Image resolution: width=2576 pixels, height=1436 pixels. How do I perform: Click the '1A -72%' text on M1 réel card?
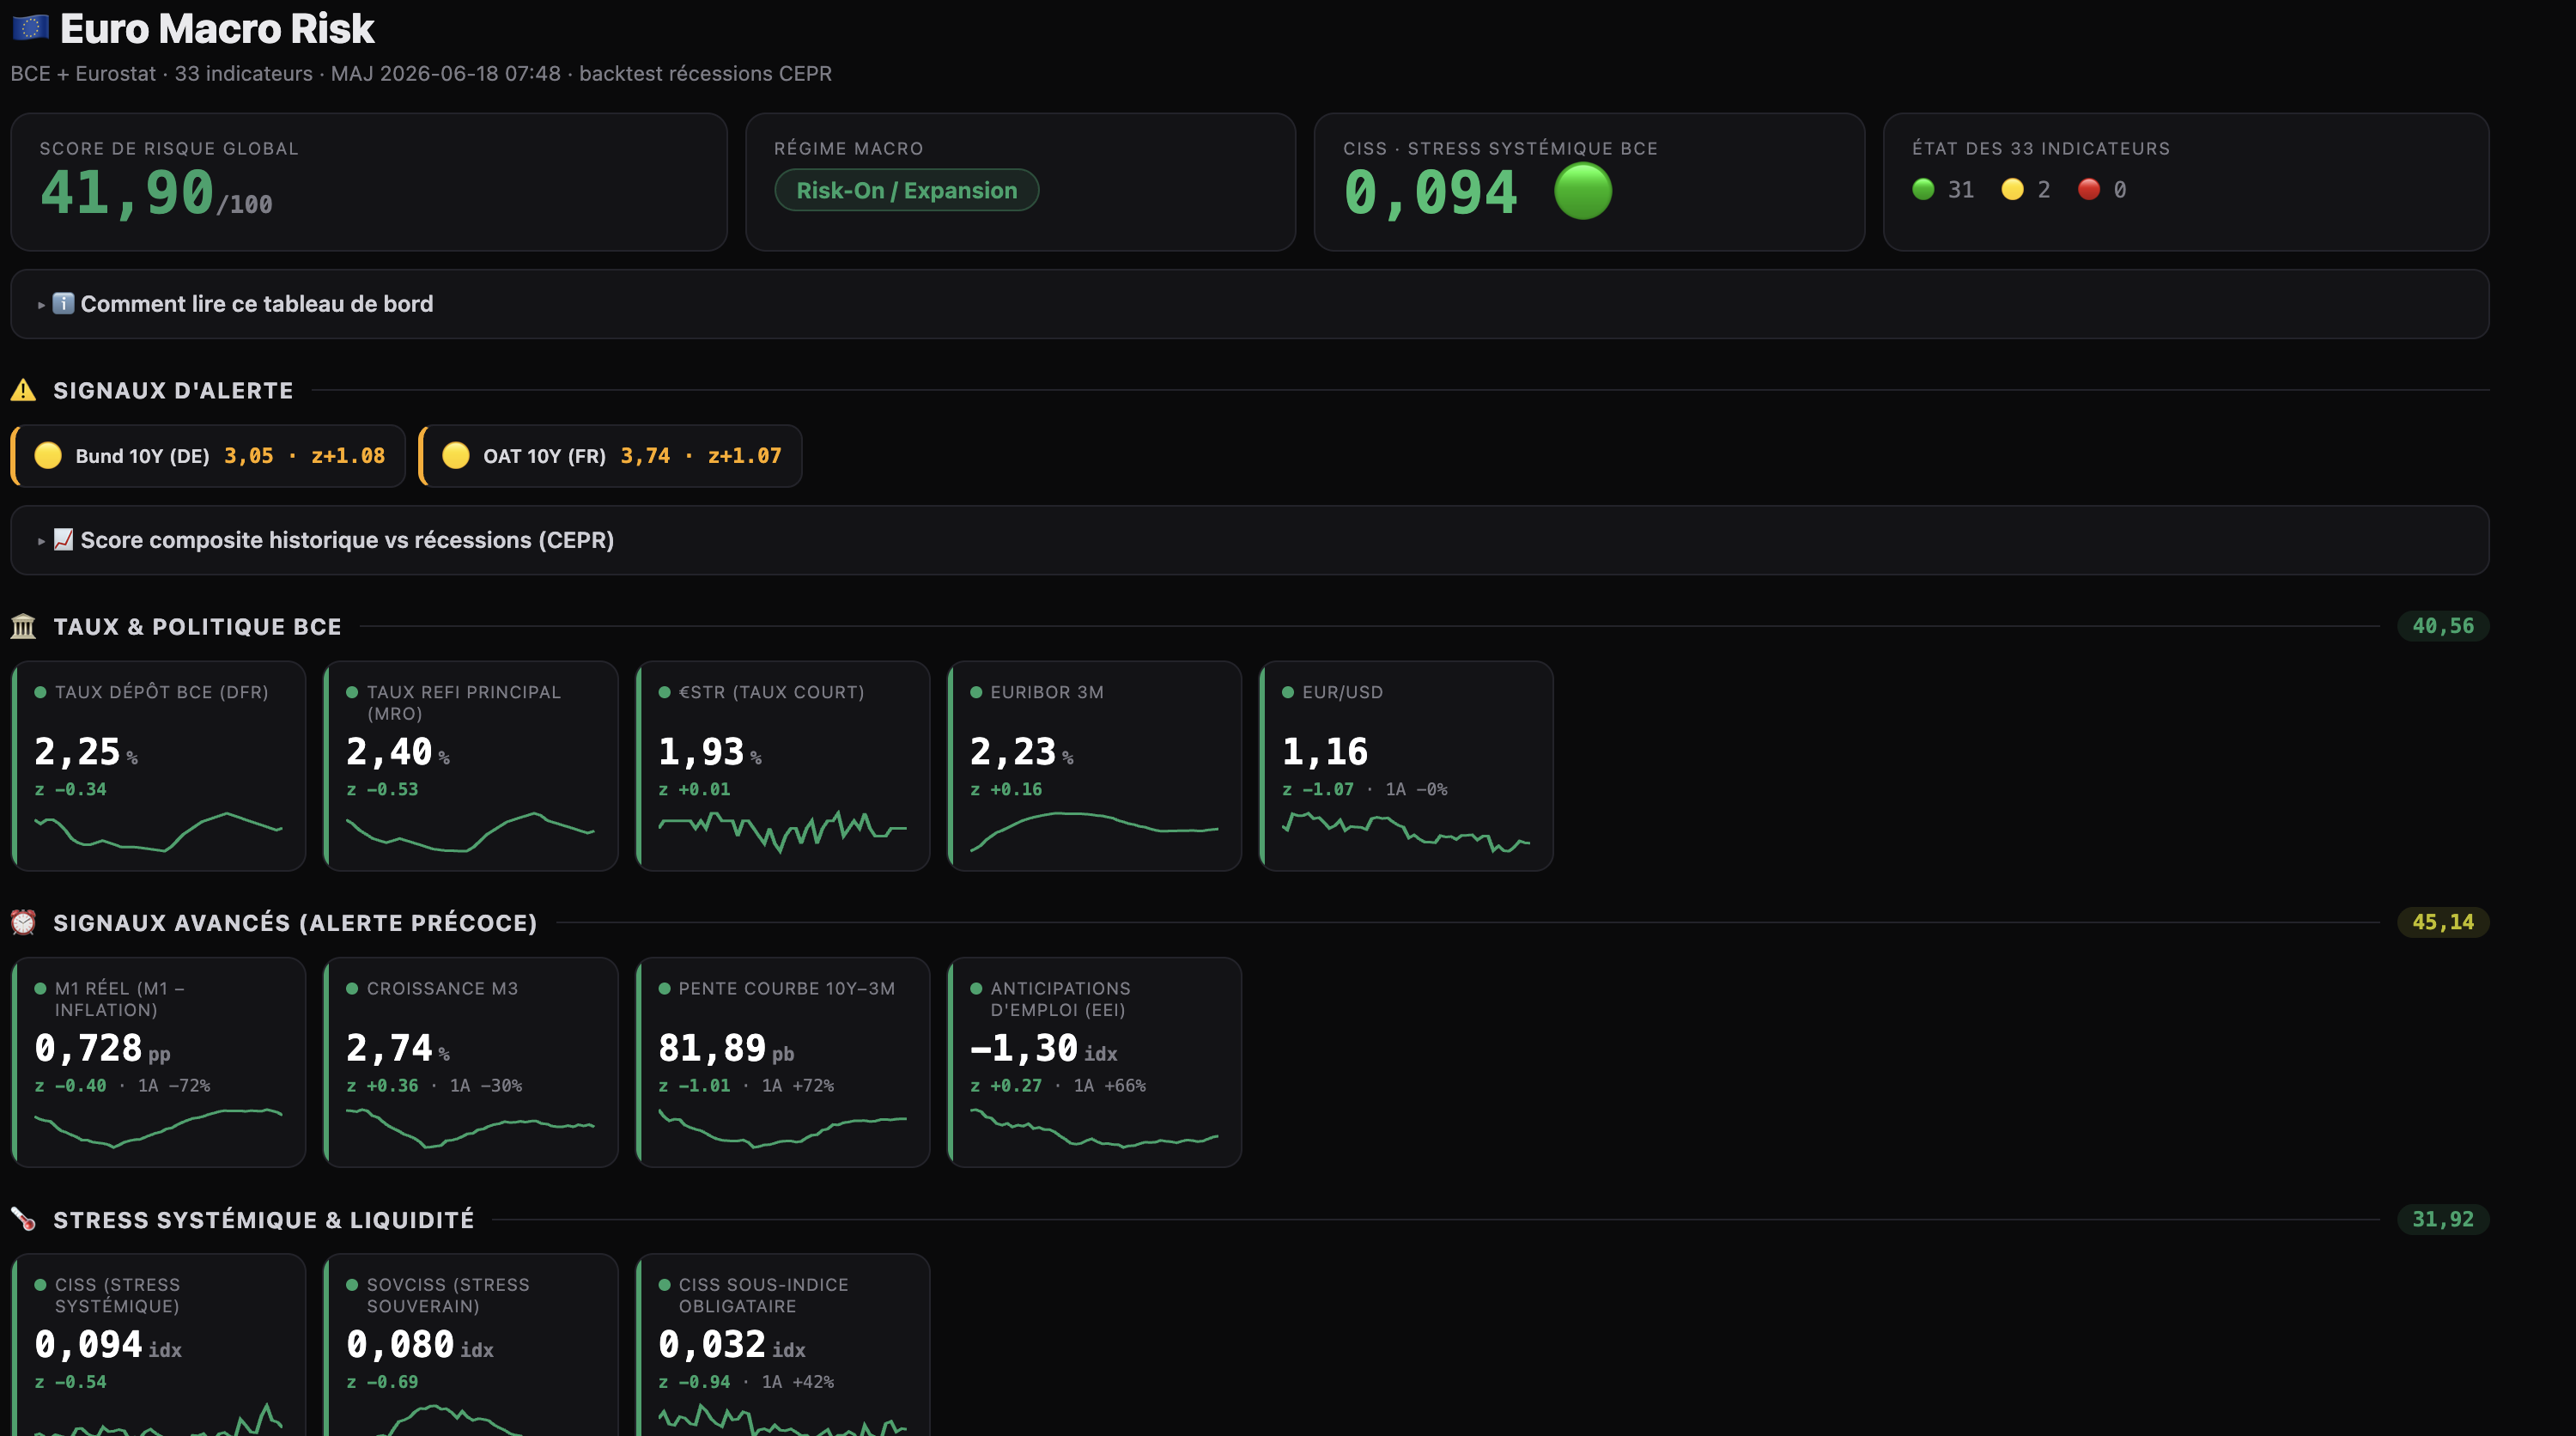coord(174,1085)
